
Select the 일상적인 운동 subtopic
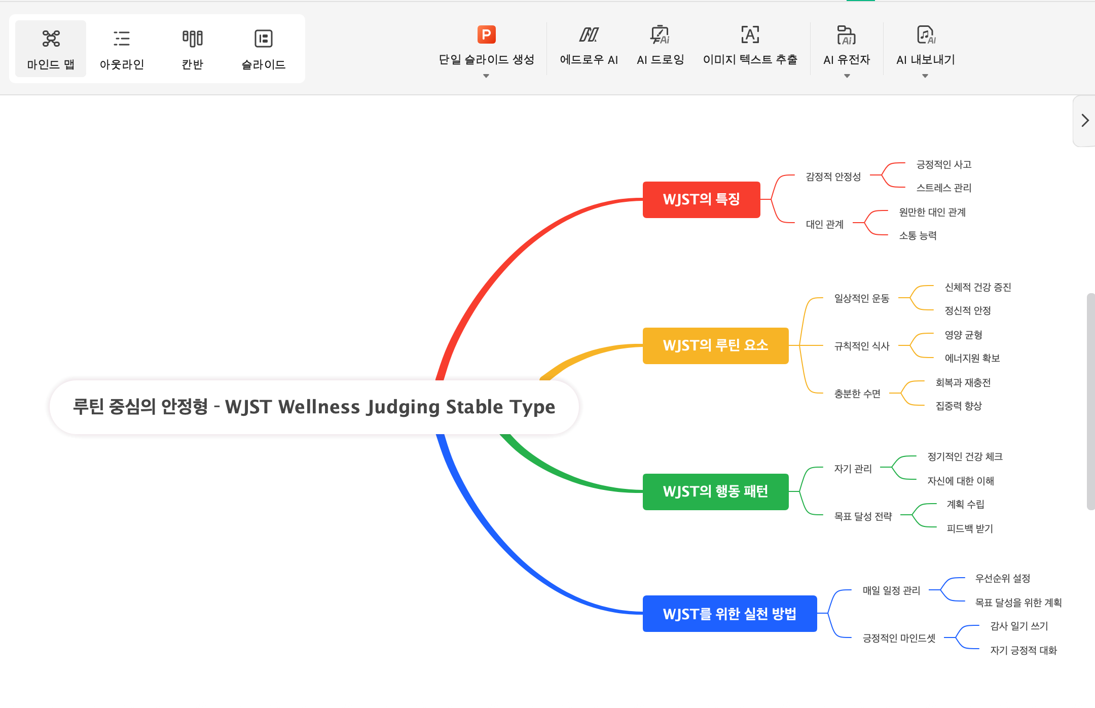click(862, 298)
